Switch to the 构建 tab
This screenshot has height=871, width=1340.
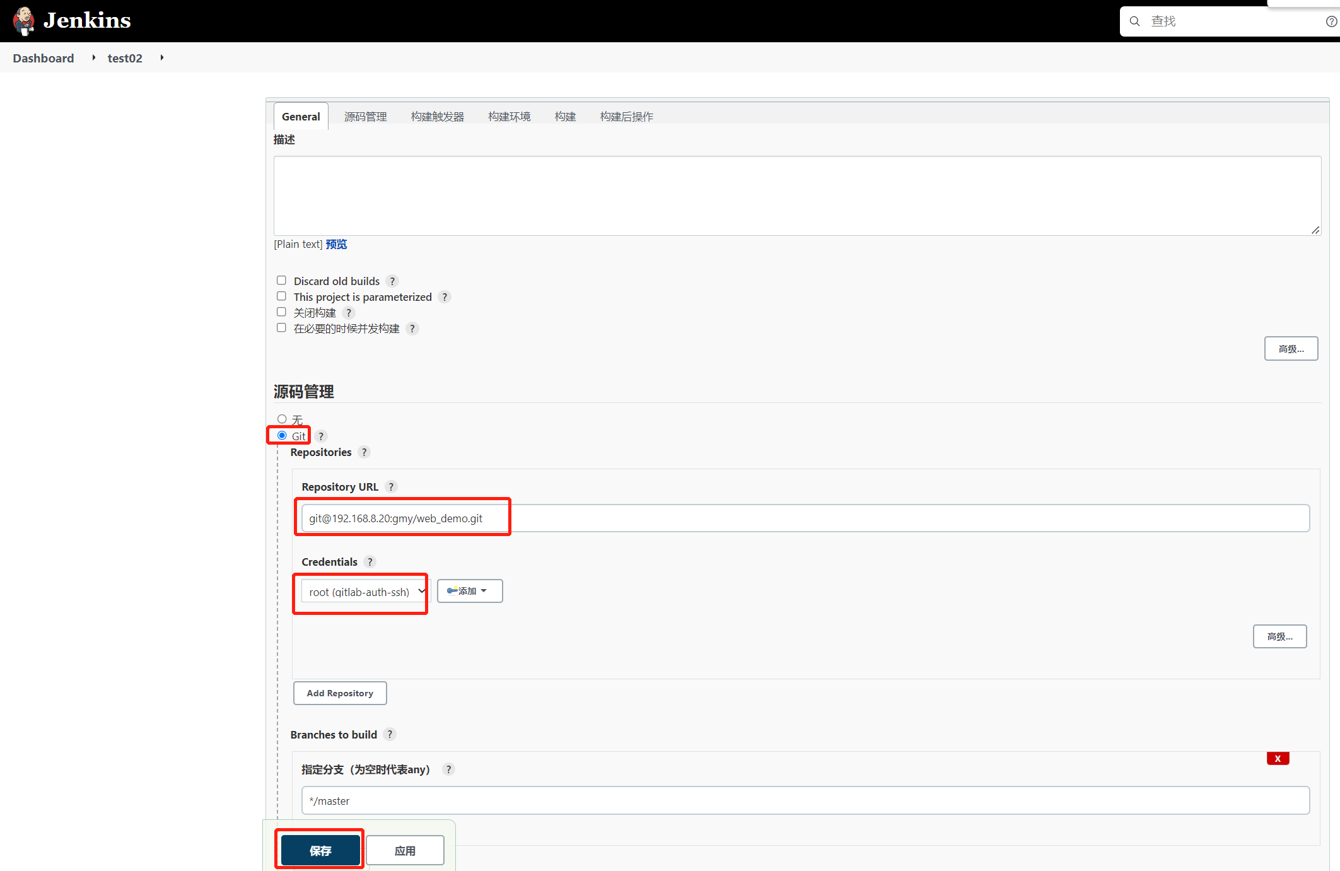click(x=566, y=117)
